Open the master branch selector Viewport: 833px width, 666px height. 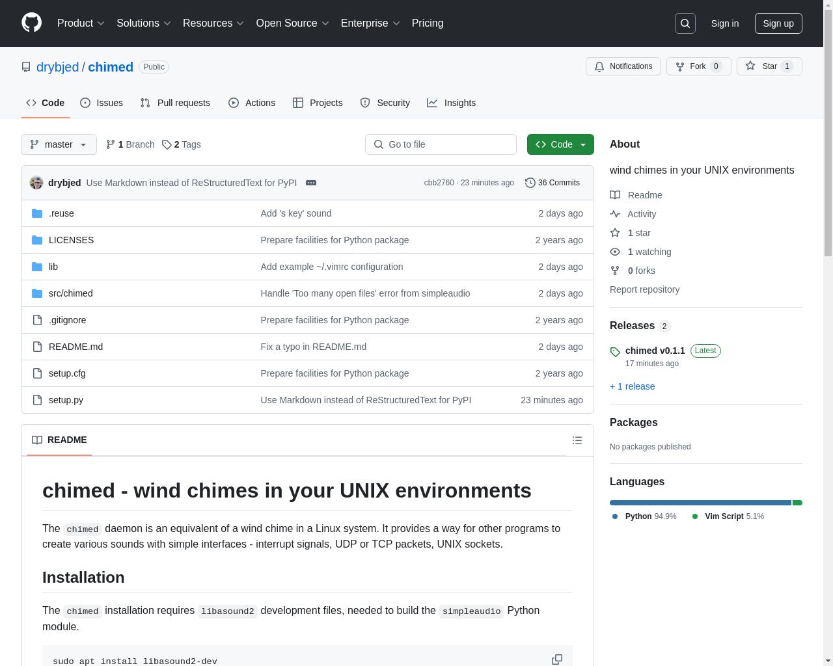tap(59, 144)
